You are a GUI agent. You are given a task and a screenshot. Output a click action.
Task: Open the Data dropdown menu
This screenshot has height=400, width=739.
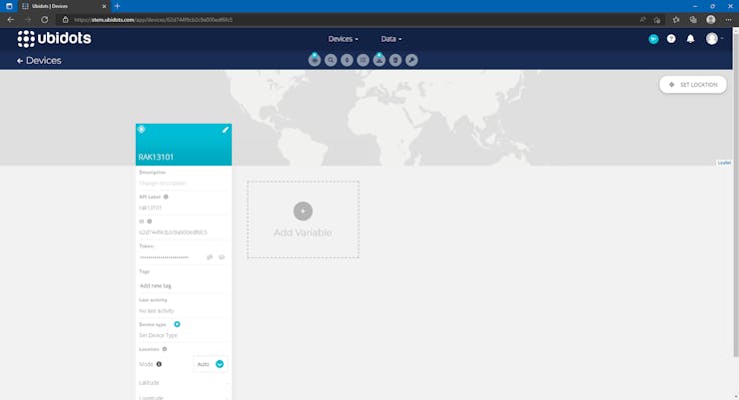391,39
